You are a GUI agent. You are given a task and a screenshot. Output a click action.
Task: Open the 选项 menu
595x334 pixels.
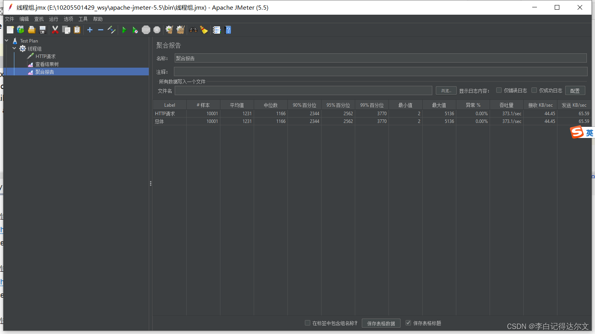coord(68,19)
